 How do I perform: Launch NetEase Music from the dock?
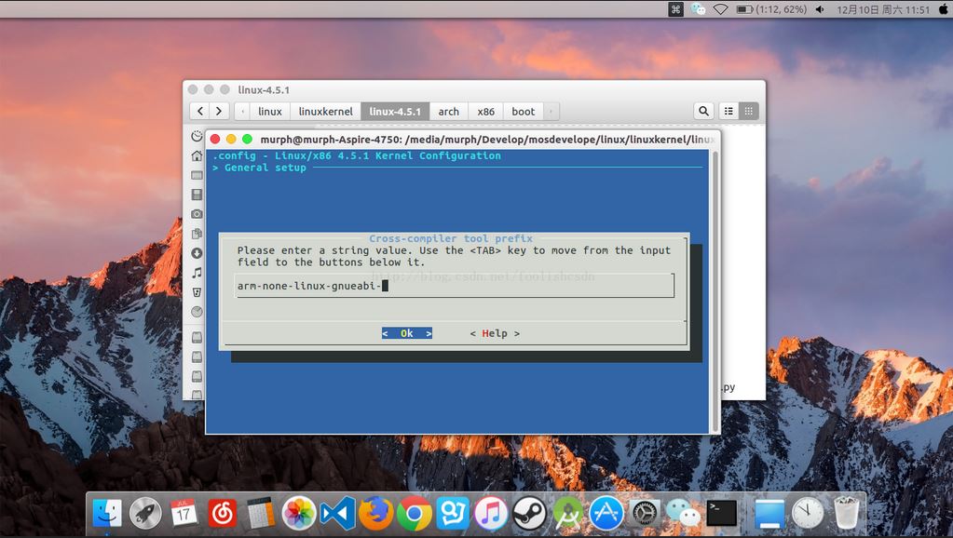click(223, 514)
